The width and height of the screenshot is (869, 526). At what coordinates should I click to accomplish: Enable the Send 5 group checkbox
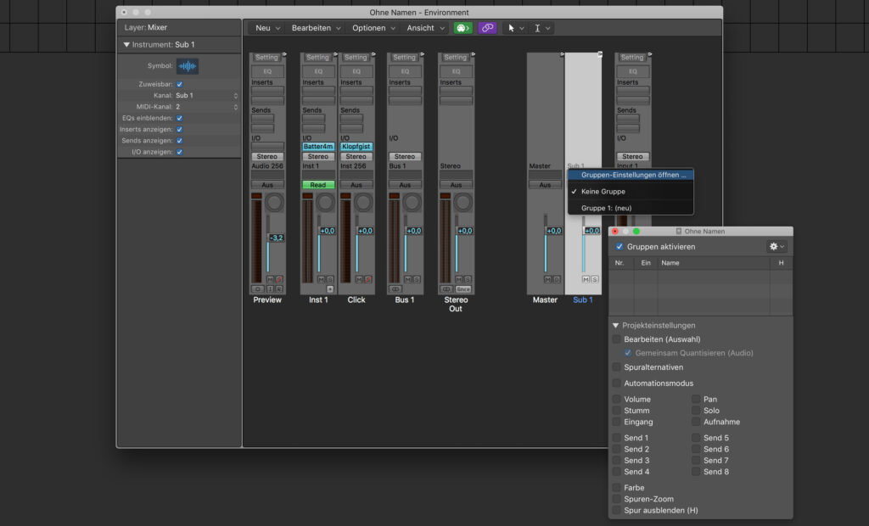click(696, 438)
